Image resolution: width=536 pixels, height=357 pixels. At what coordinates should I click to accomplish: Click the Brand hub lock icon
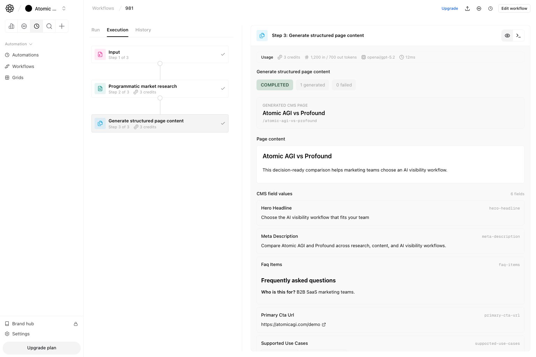(76, 324)
